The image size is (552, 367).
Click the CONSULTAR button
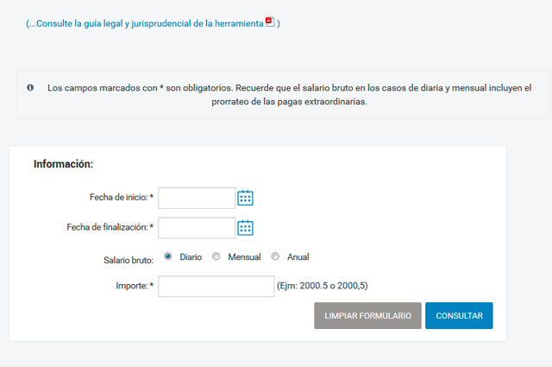[x=459, y=315]
